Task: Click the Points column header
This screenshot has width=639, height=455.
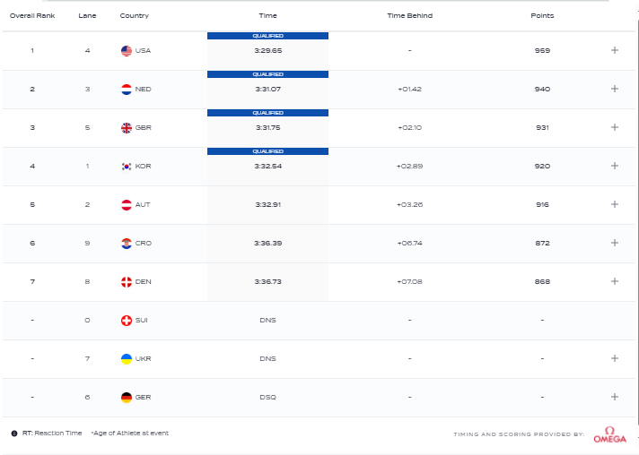Action: coord(542,16)
